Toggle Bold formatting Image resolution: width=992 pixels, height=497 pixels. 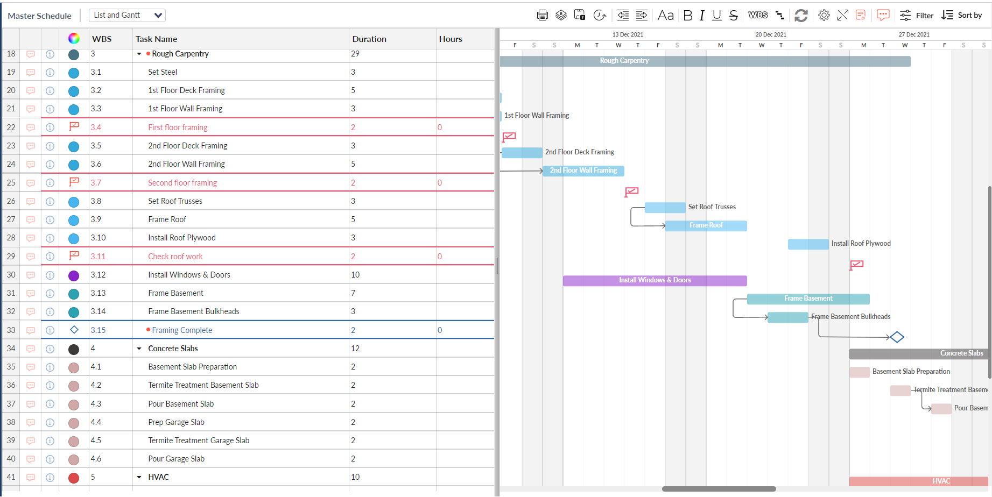coord(687,16)
